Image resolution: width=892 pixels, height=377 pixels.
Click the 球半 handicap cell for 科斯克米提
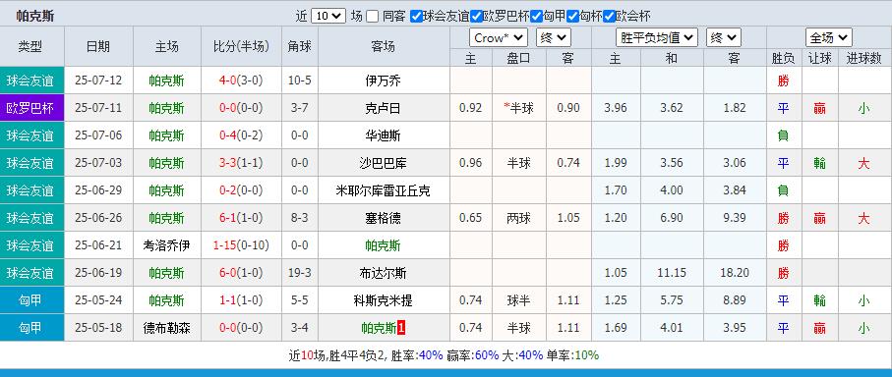(519, 300)
